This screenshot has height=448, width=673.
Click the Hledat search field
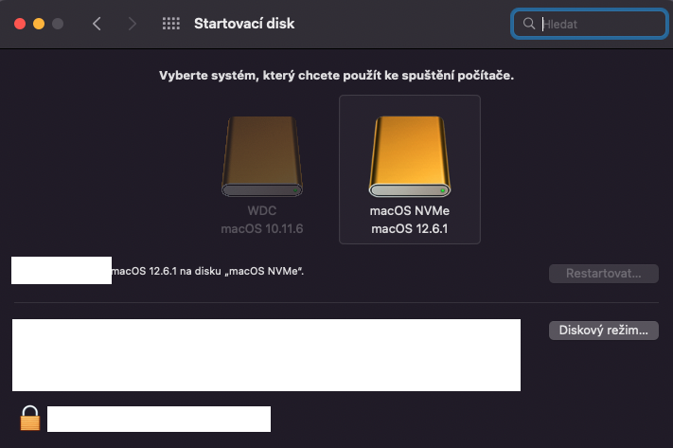coord(596,25)
